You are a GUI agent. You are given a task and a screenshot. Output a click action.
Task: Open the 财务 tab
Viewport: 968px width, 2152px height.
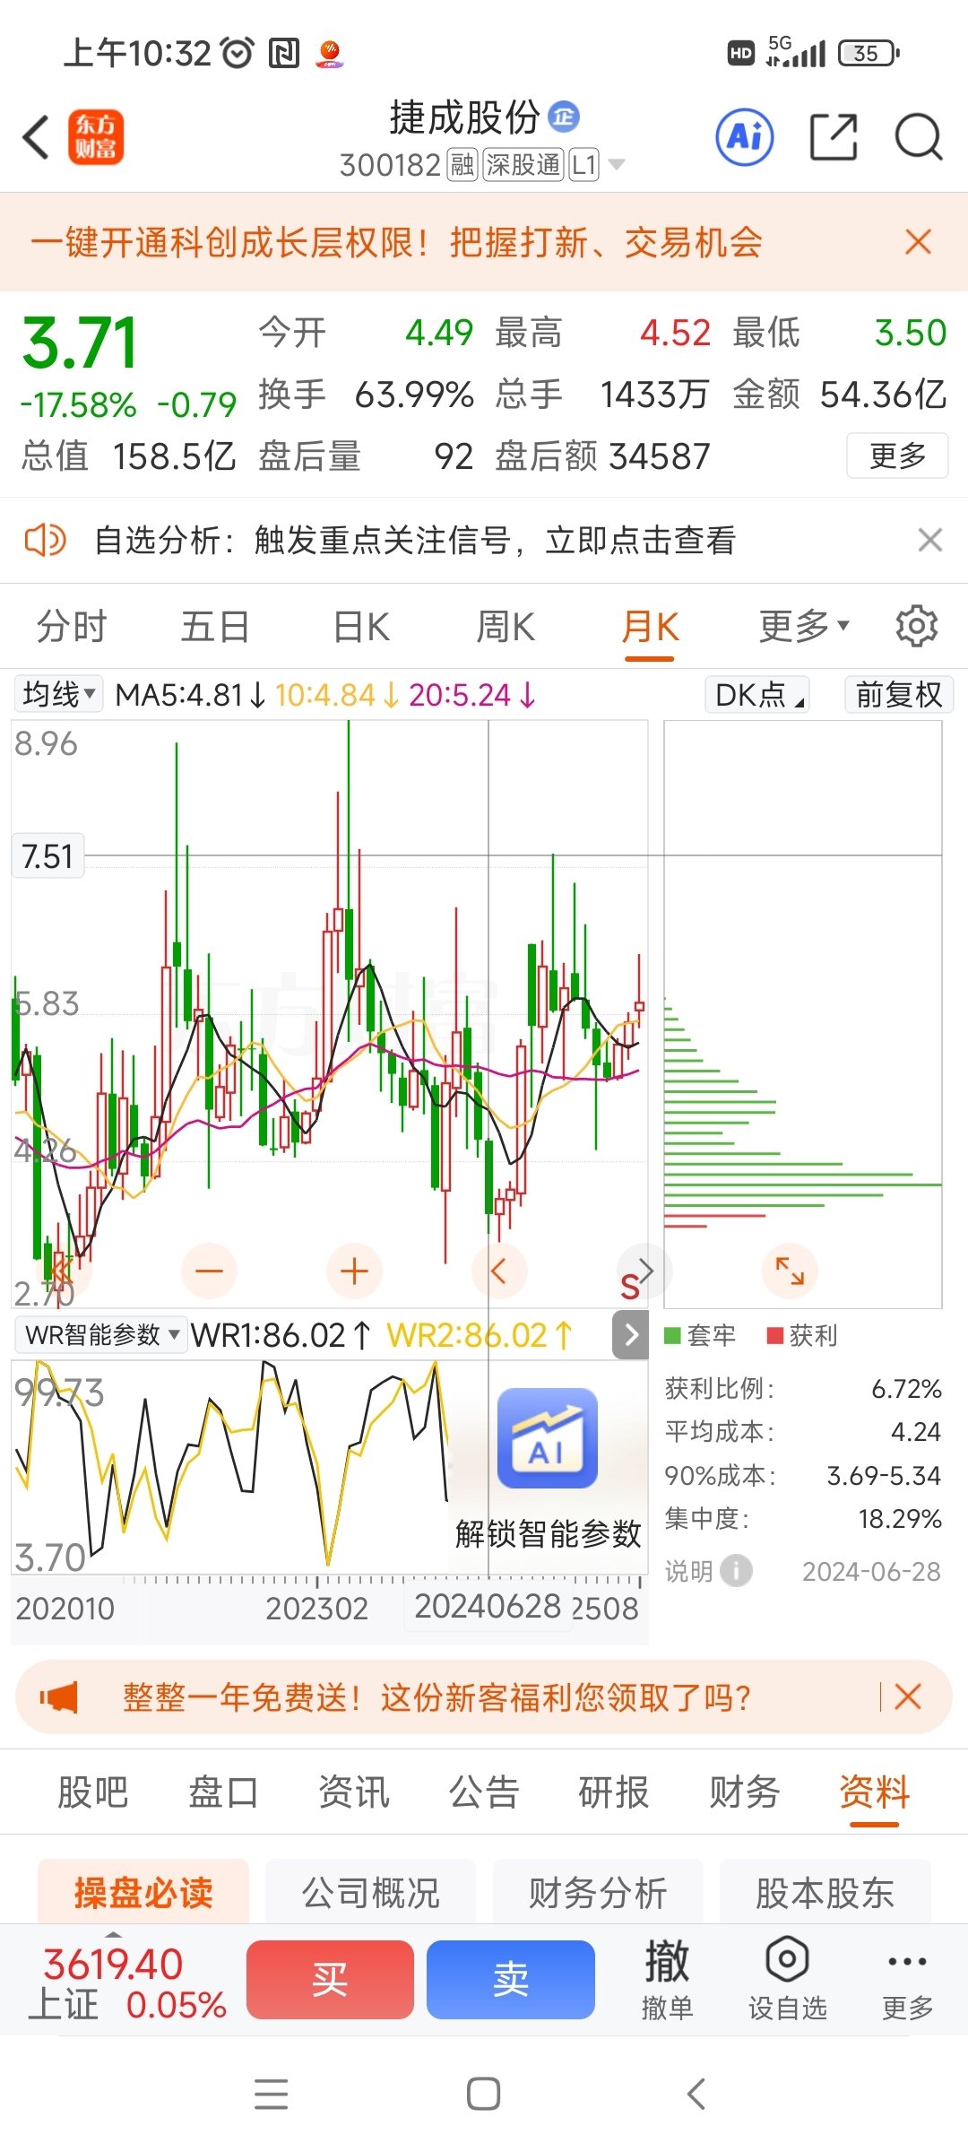(744, 1792)
